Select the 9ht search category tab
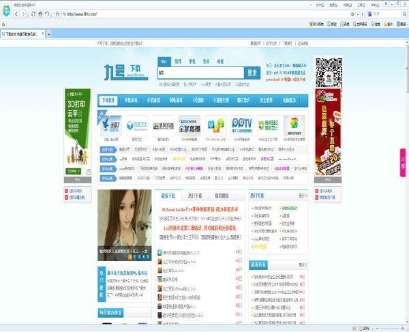 (x=164, y=61)
